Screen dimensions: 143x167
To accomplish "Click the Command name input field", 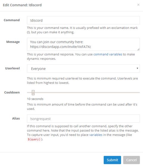I will click(x=83, y=20).
